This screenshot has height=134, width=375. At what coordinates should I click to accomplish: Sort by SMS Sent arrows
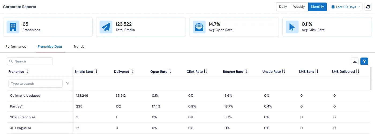317,71
